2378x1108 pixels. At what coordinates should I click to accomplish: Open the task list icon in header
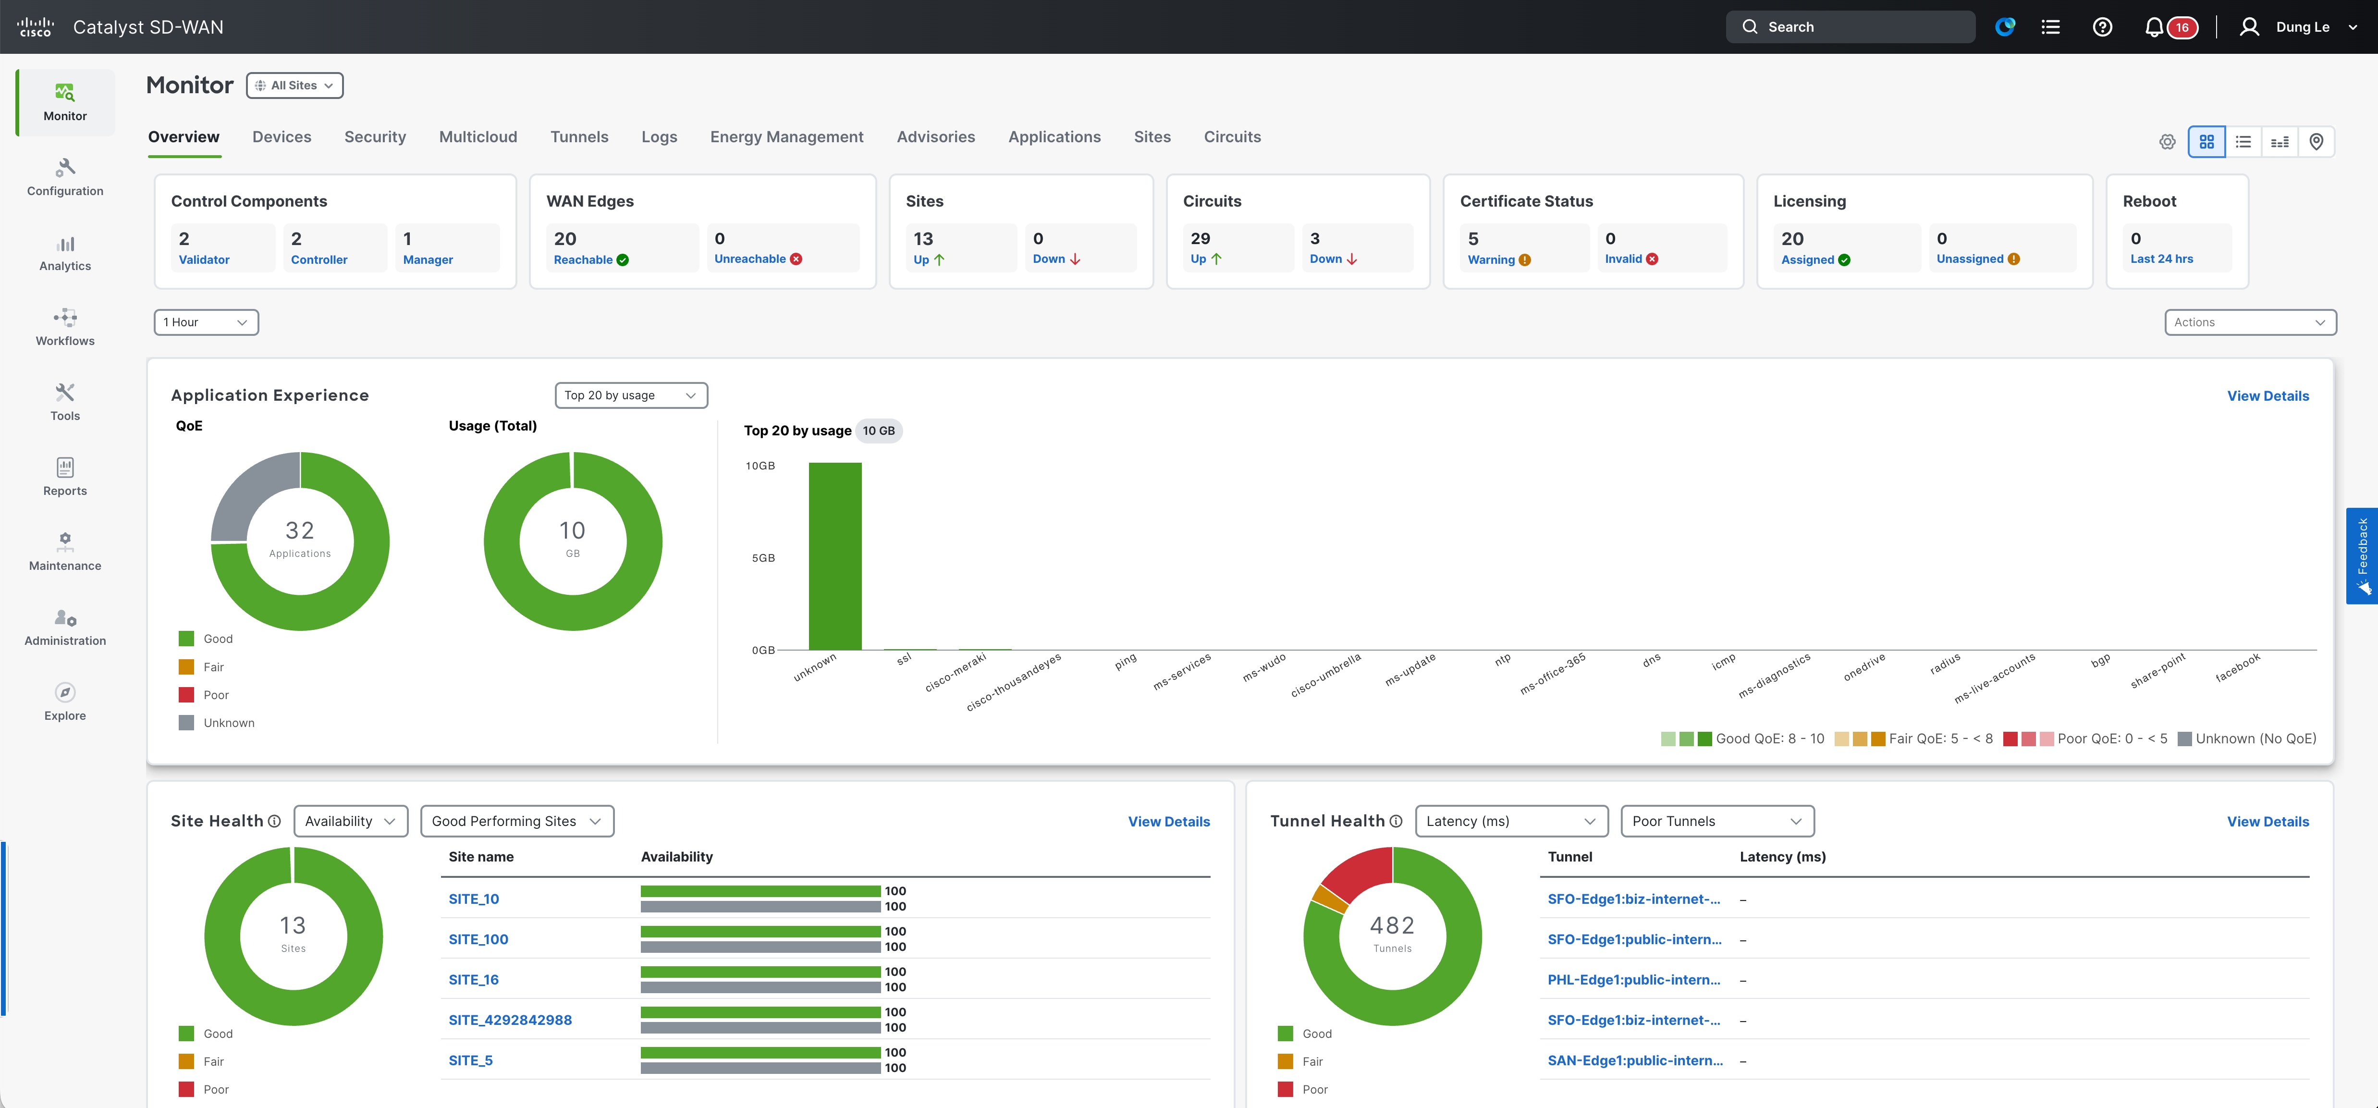(2050, 27)
